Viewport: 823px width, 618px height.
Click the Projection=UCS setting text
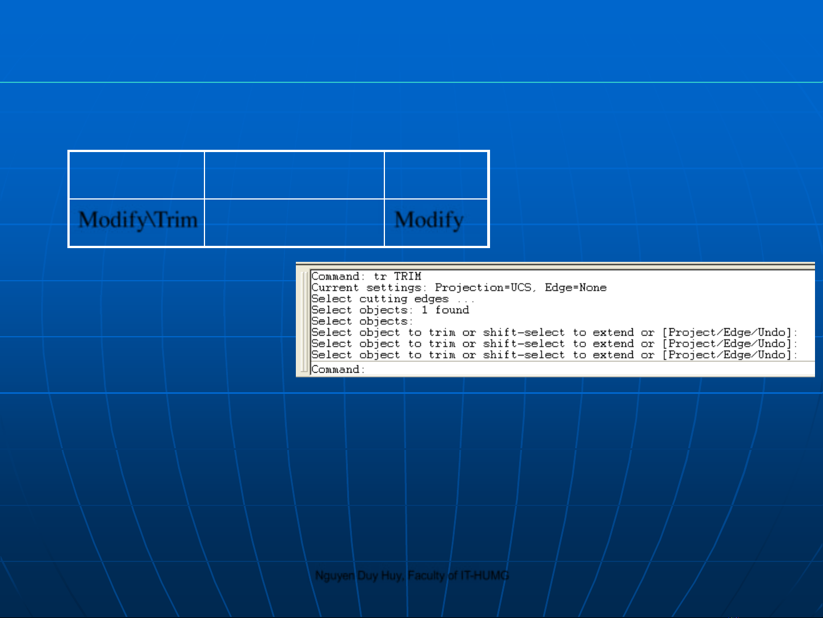483,288
